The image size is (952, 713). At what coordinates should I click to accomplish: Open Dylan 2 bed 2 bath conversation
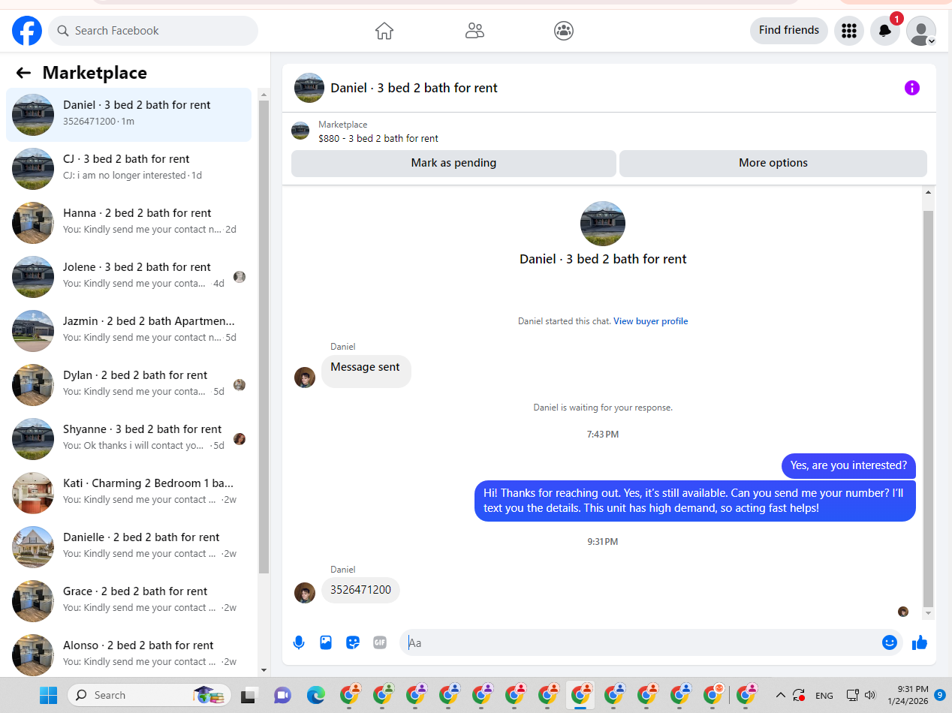[x=129, y=385]
